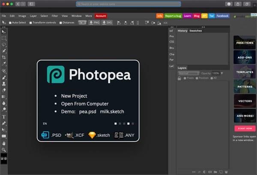Viewport: 257px width, 175px height.
Task: Open the Layer menu
Action: tap(33, 16)
